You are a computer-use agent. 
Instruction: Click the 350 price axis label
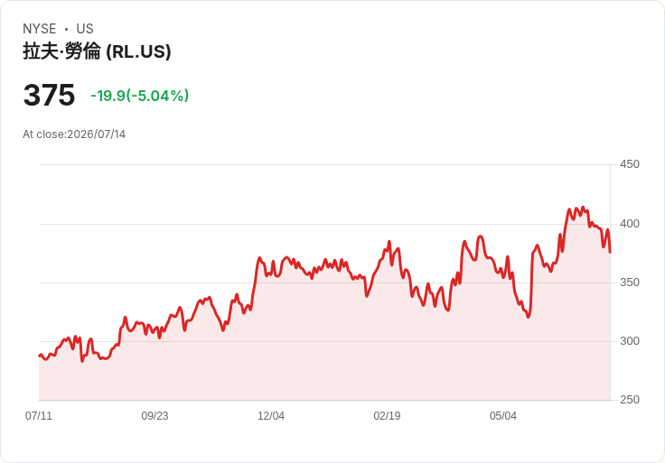point(630,282)
